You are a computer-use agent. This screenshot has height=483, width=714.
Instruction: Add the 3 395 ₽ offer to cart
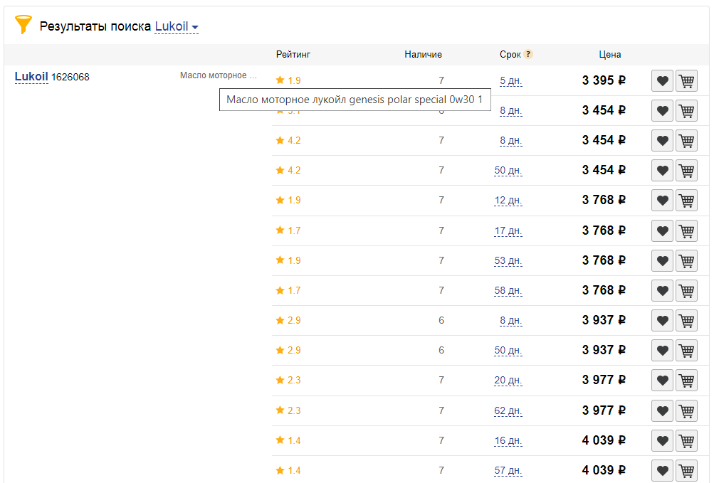coord(687,81)
